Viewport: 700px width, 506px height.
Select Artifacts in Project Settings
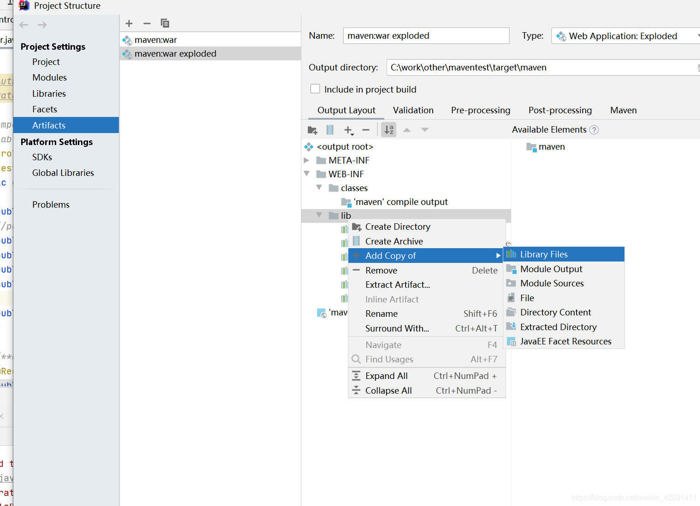pos(66,125)
